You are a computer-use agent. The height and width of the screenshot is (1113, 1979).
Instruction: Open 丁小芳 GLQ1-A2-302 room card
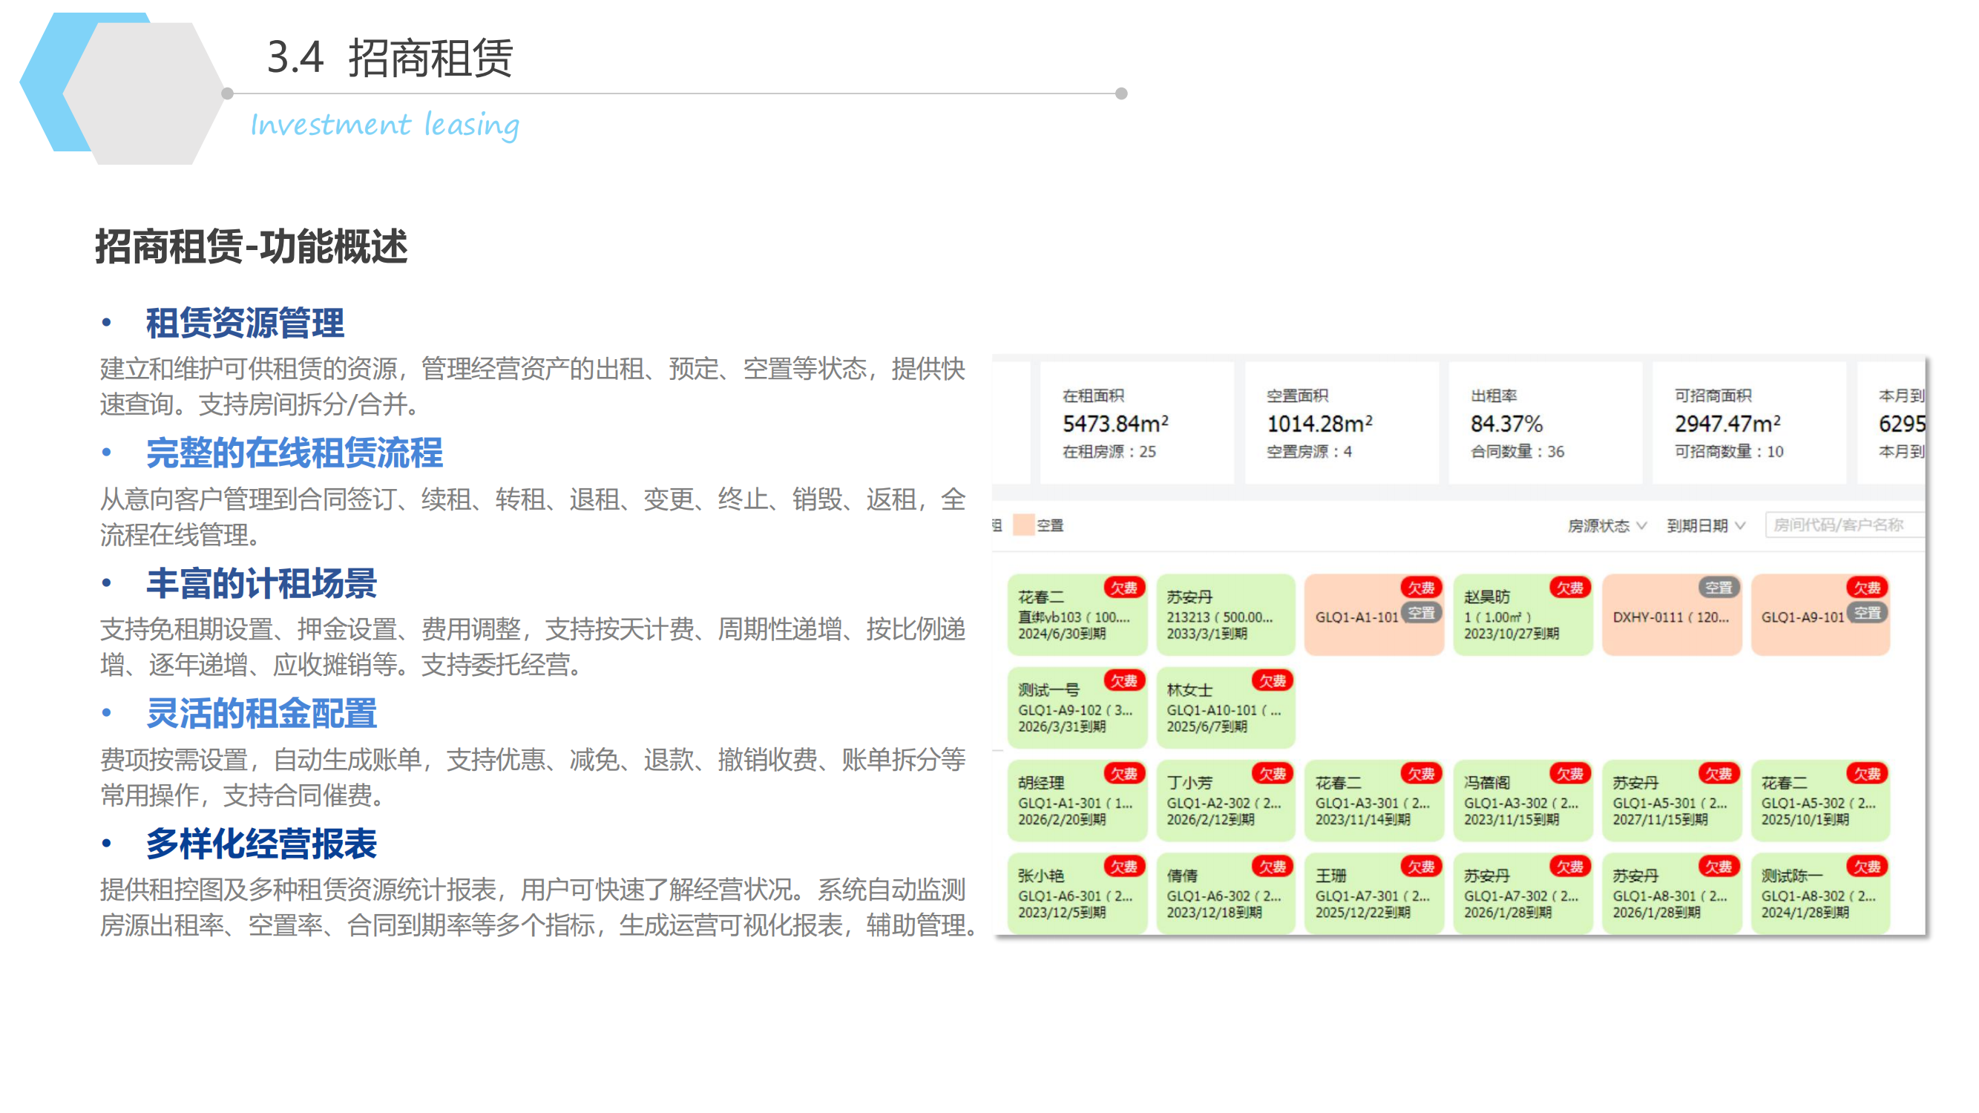[1224, 802]
